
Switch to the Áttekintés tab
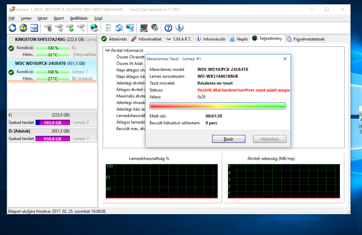114,39
